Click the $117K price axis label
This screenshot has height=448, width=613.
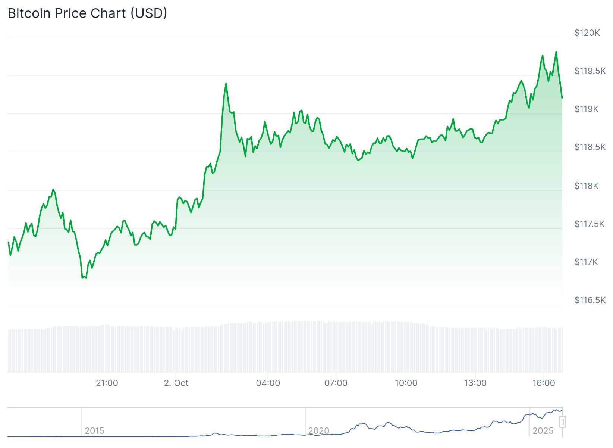[586, 262]
